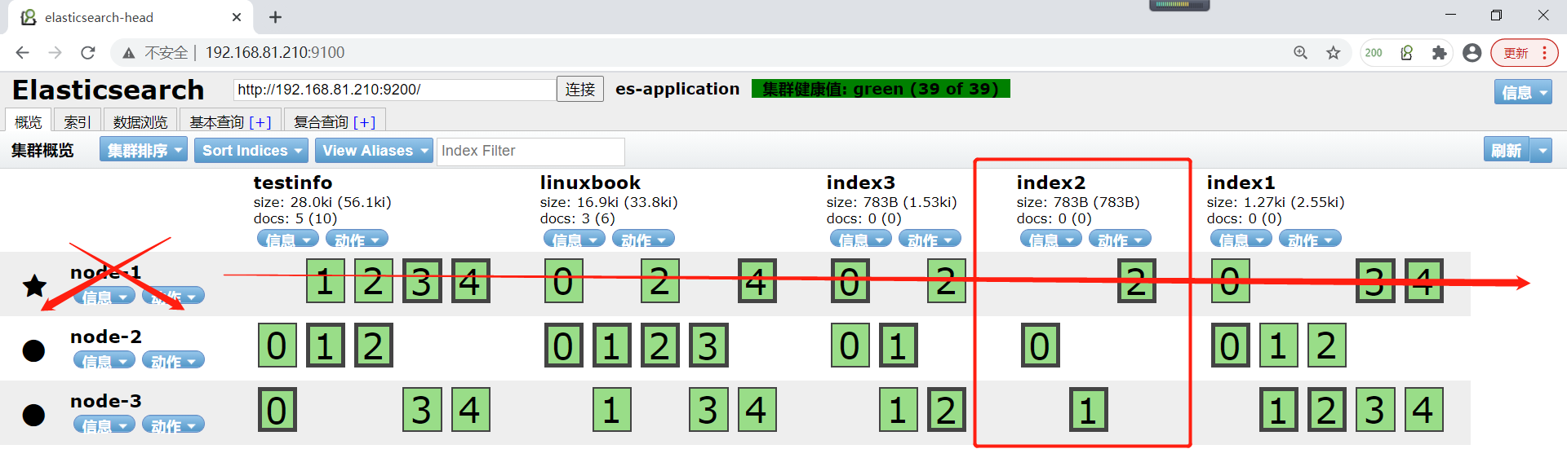
Task: Click the testinfo index name
Action: (293, 183)
